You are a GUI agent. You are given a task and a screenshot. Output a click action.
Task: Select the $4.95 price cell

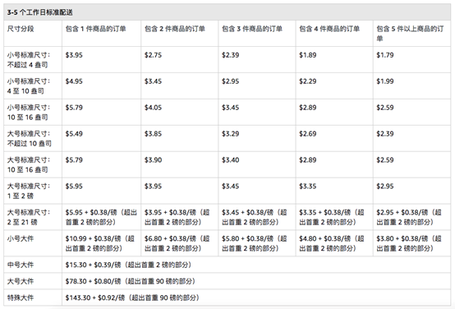coord(74,81)
